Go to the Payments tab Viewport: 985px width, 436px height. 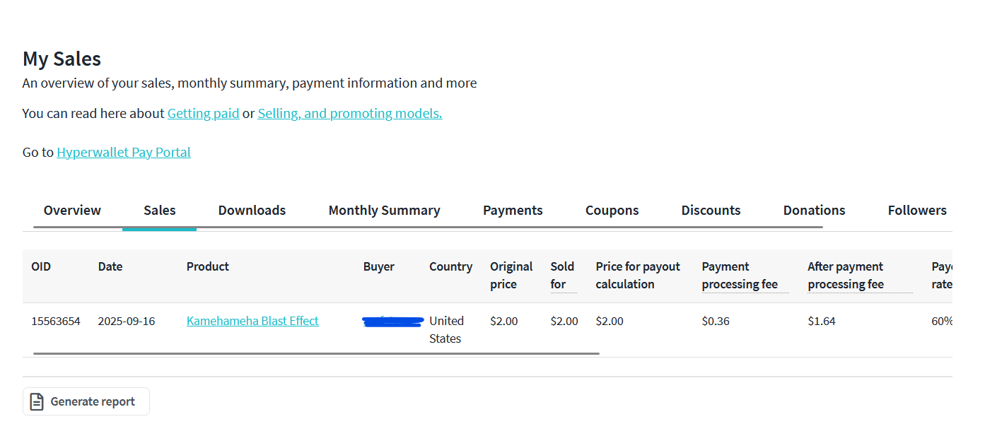(513, 211)
